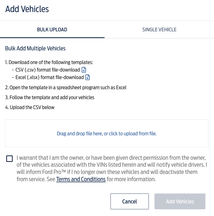Viewport: 214px width, 216px height.
Task: Click the dashed file upload drop zone
Action: tap(107, 133)
